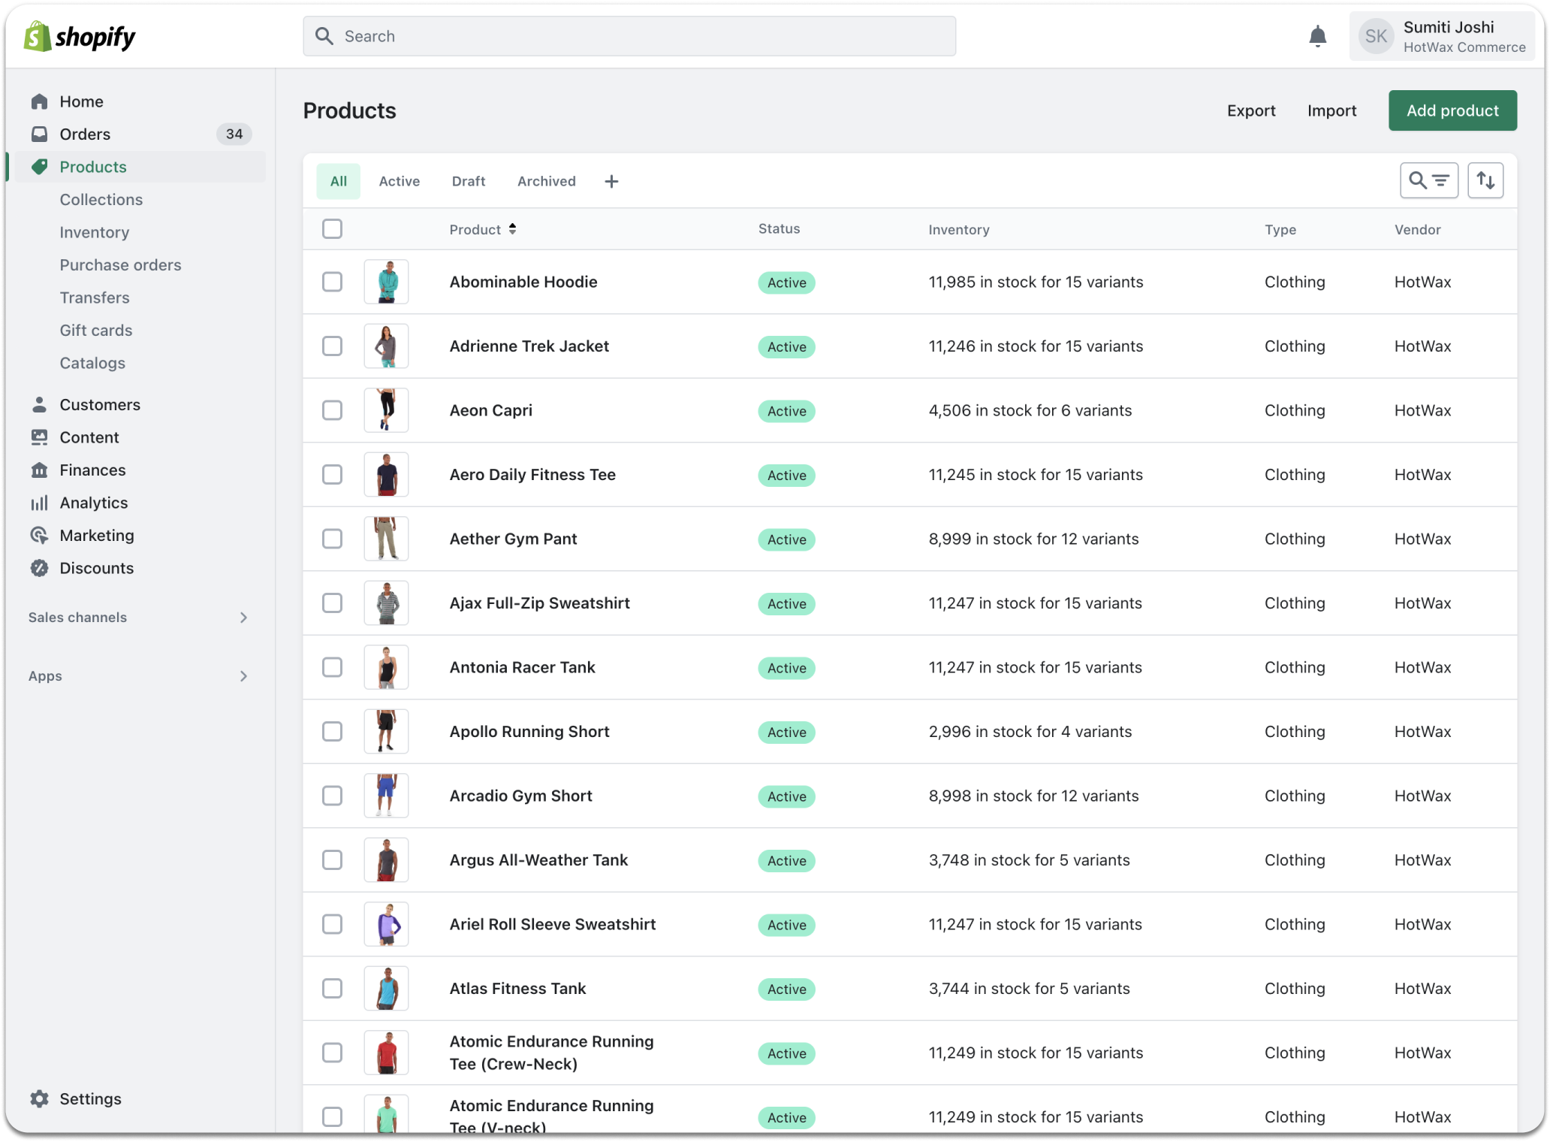Viewport: 1550px width, 1142px height.
Task: Open Aeon Capri product thumbnail
Action: point(386,410)
